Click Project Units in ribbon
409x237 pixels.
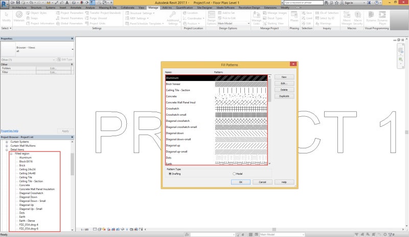[x=95, y=23]
